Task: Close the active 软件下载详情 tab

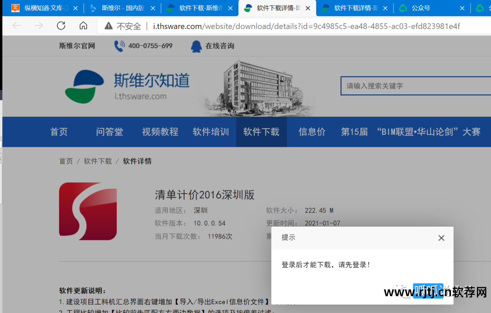Action: point(308,8)
